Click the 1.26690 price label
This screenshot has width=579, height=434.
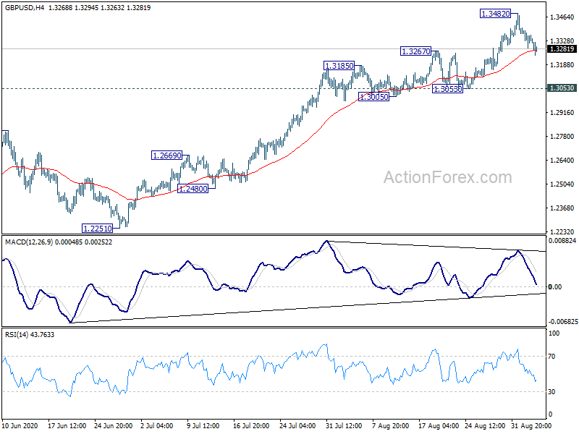click(167, 156)
